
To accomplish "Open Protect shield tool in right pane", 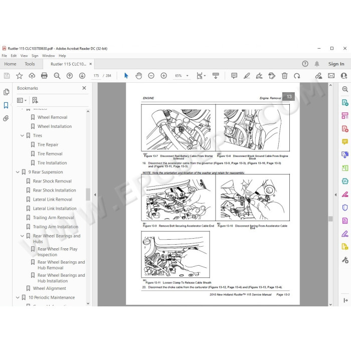I will click(345, 208).
